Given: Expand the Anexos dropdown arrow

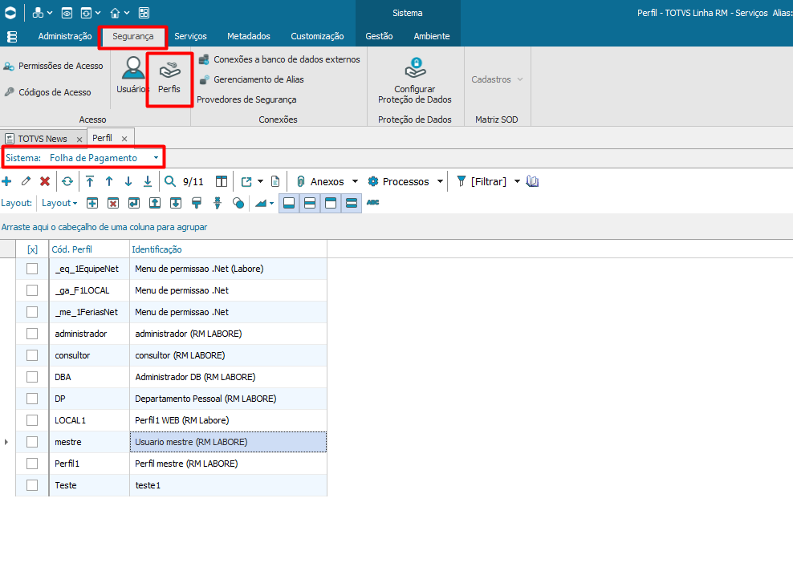Looking at the screenshot, I should (355, 181).
